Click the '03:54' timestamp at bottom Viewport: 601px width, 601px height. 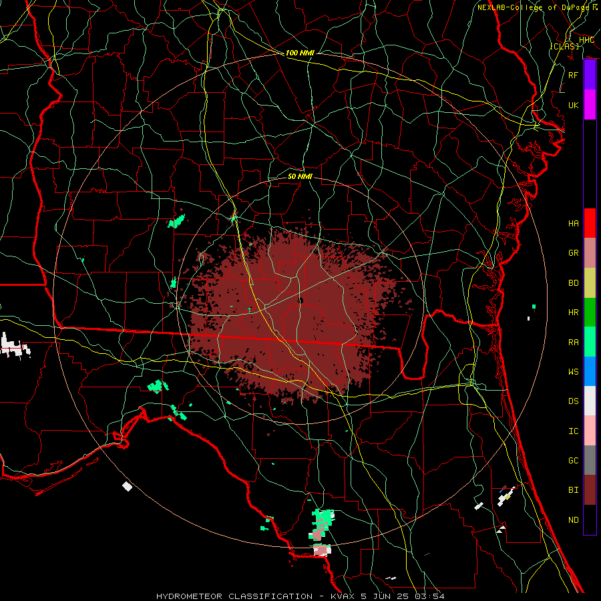pyautogui.click(x=431, y=596)
